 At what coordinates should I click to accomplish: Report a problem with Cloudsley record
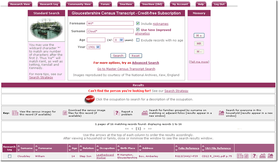pos(254,156)
